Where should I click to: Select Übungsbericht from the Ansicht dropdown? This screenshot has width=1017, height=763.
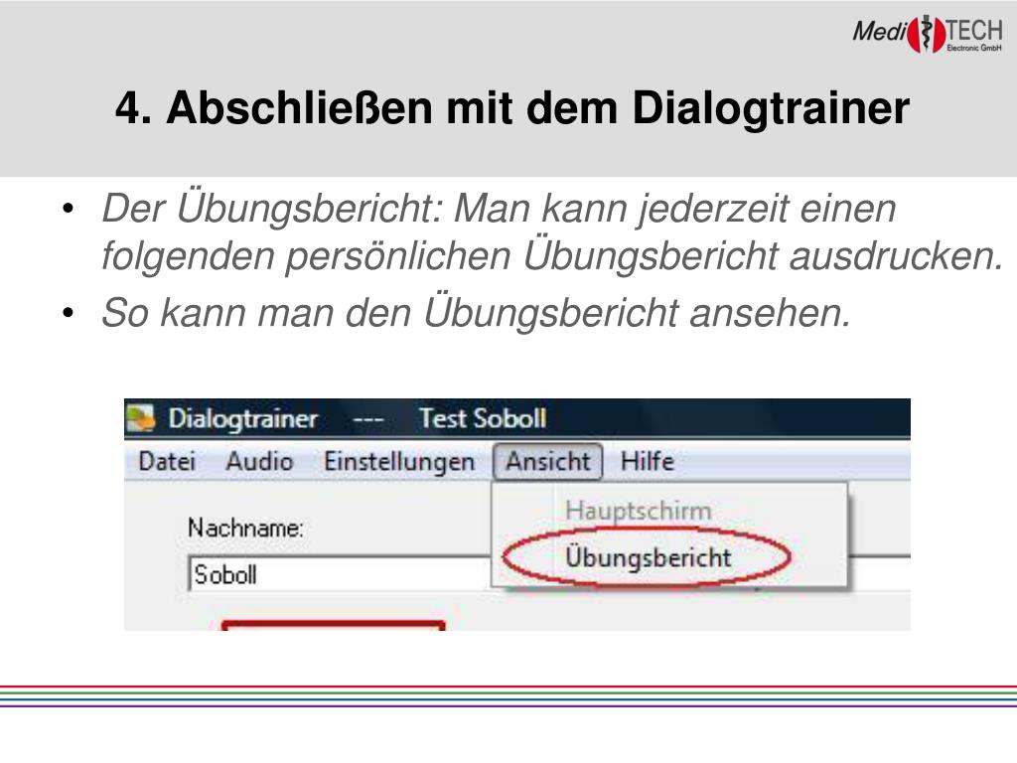point(649,557)
